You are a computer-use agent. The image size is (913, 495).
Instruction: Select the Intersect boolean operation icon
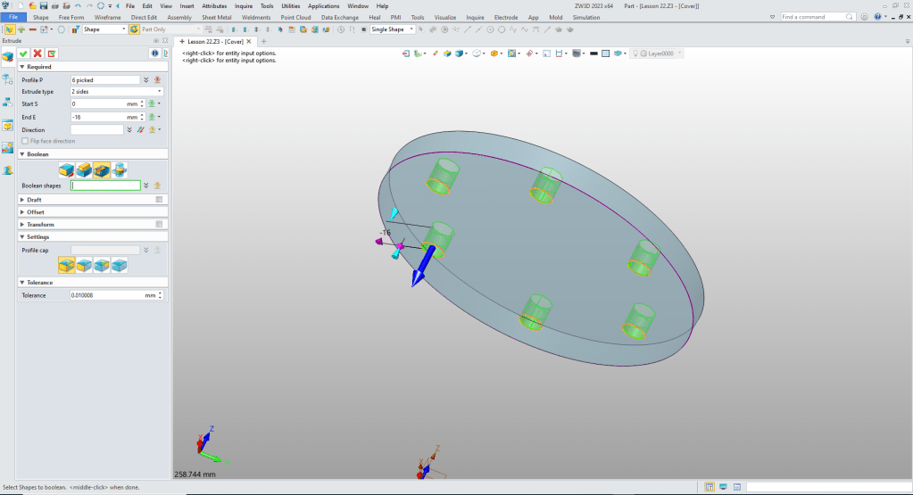click(119, 169)
